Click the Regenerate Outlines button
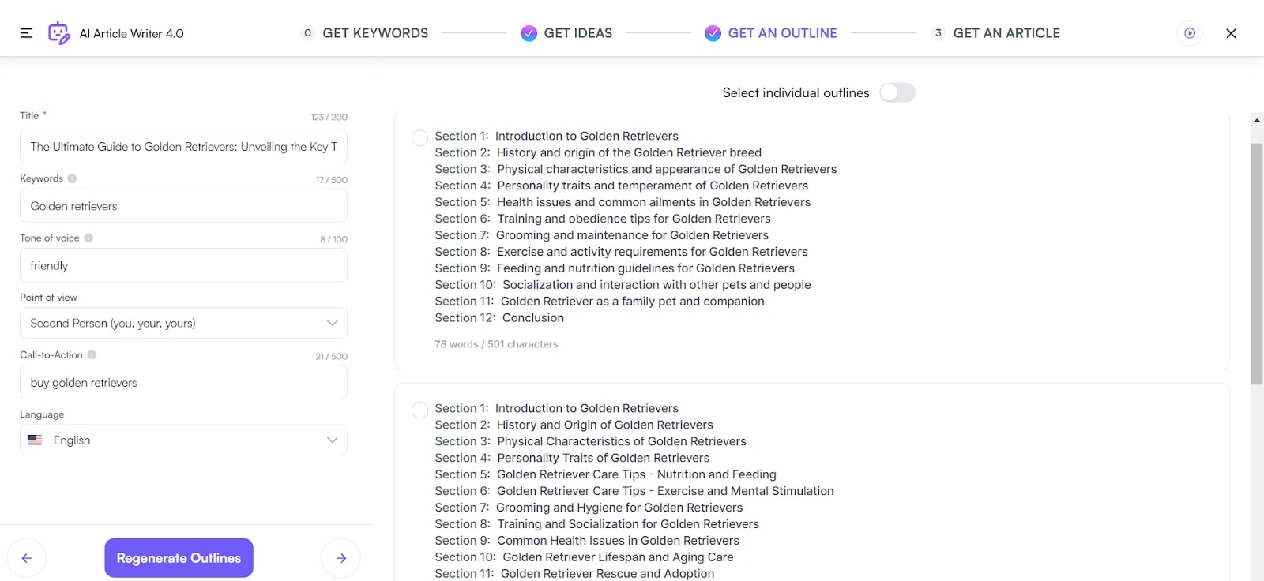1264x581 pixels. click(179, 558)
